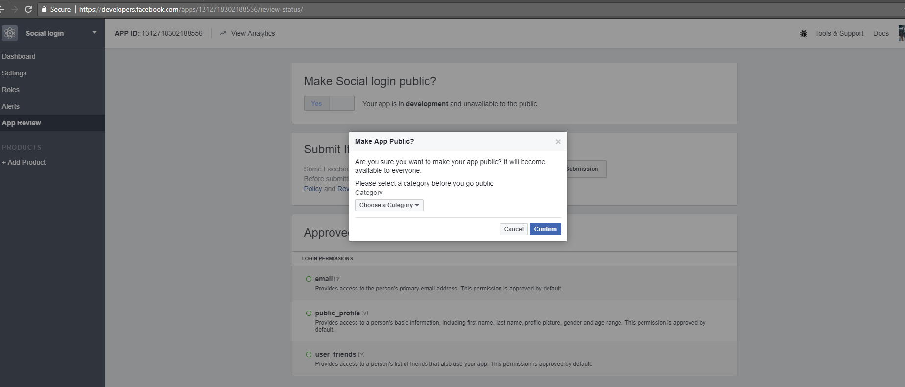
Task: Click the LOGIN PERMISSIONS header
Action: click(x=327, y=259)
